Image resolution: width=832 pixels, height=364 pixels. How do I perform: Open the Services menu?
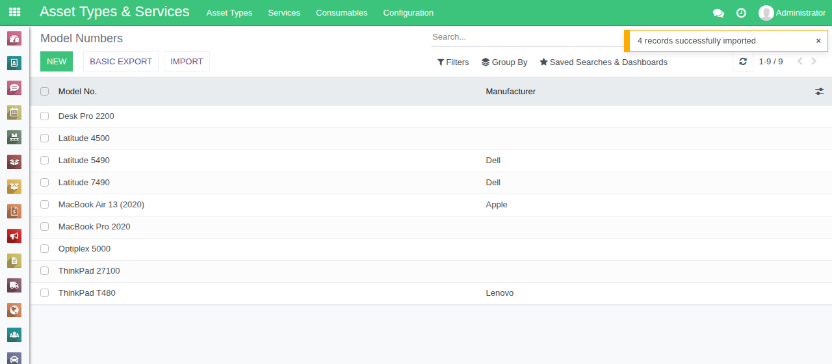pos(284,13)
